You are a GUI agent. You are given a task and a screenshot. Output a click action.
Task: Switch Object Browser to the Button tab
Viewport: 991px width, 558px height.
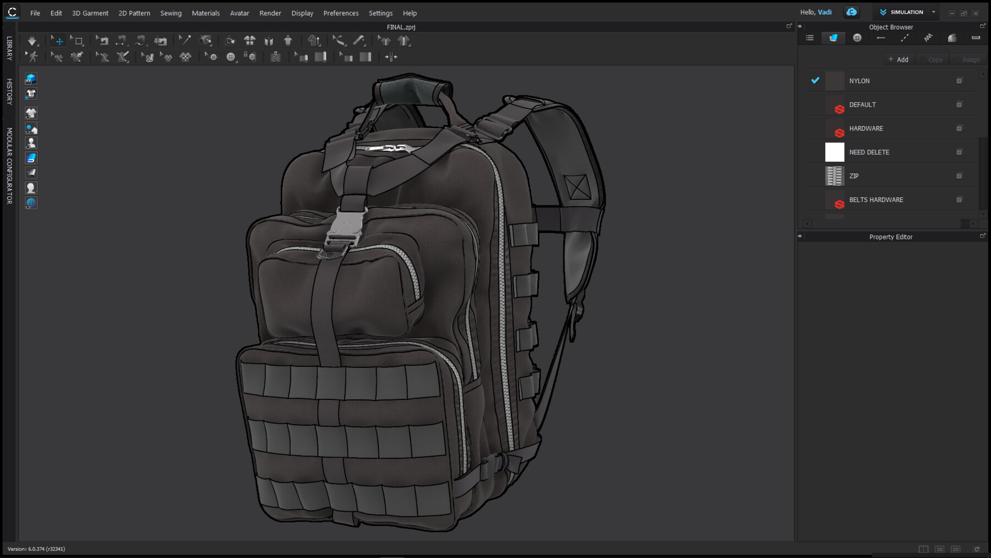point(857,38)
